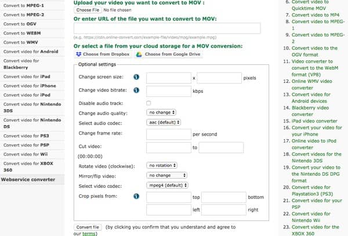
Task: Click the video bitrate info icon
Action: pyautogui.click(x=137, y=90)
